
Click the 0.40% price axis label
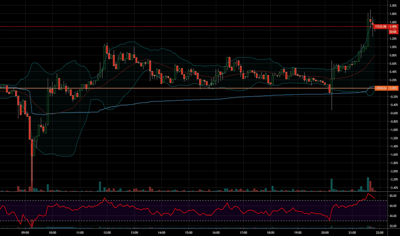393,72
